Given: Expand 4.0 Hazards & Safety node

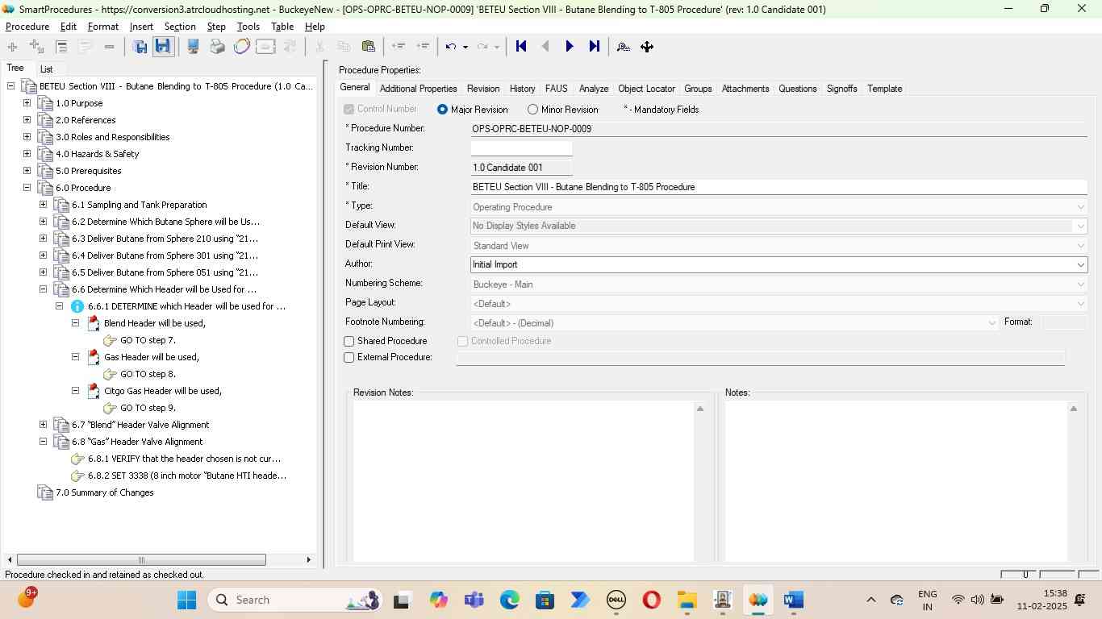Looking at the screenshot, I should (x=27, y=154).
